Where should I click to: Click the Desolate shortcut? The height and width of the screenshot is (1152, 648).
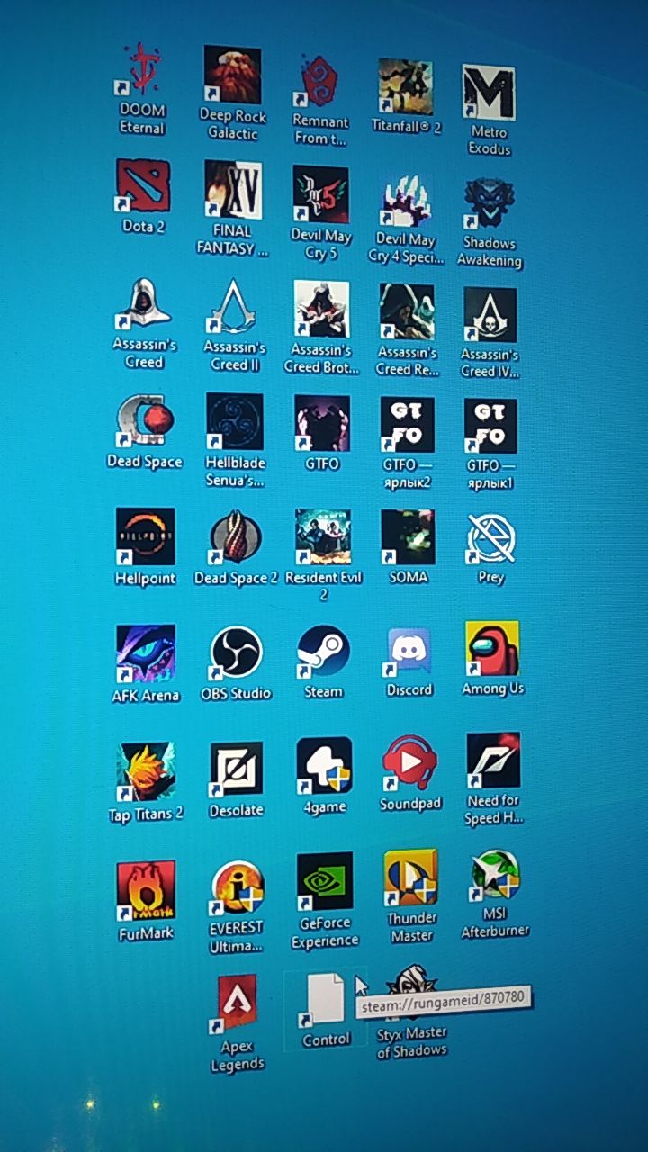pyautogui.click(x=237, y=769)
